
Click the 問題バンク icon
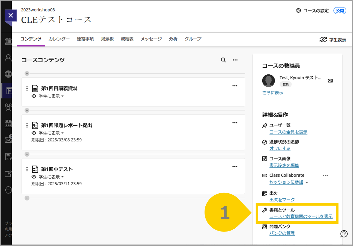[x=265, y=227]
